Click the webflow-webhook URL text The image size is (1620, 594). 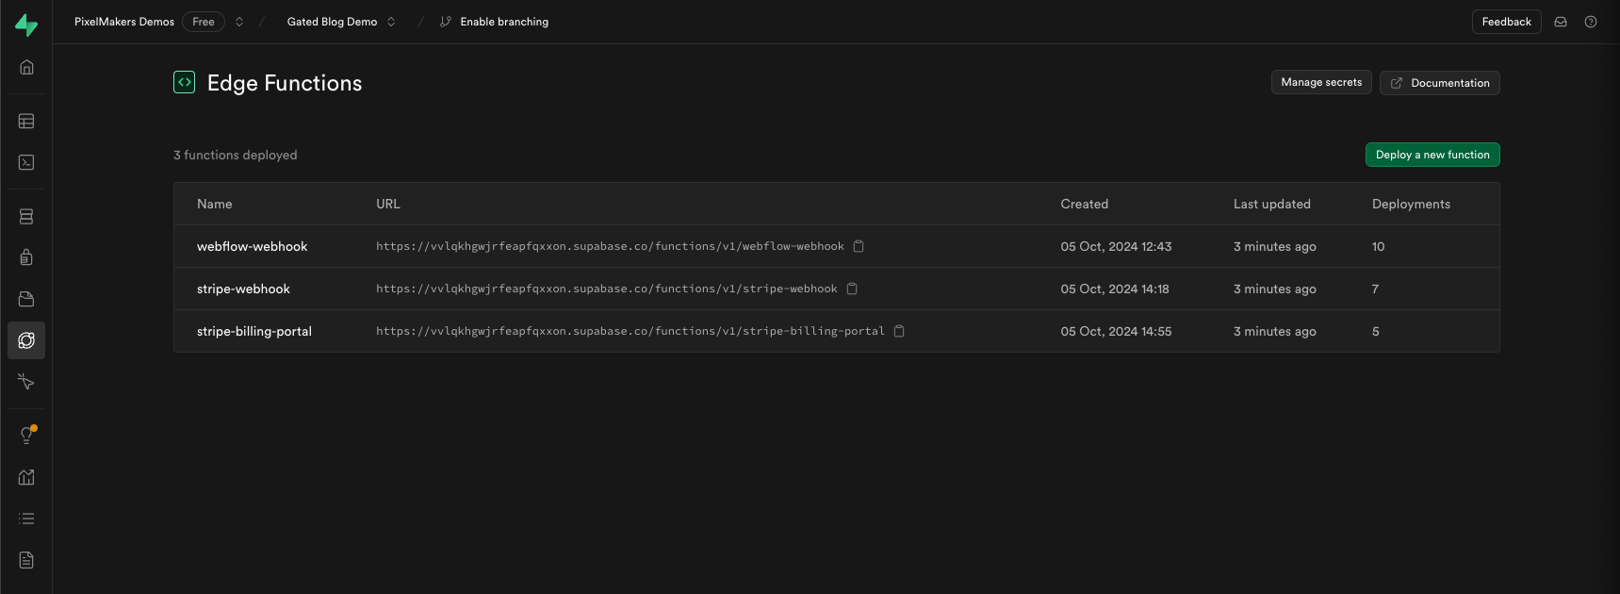coord(610,246)
